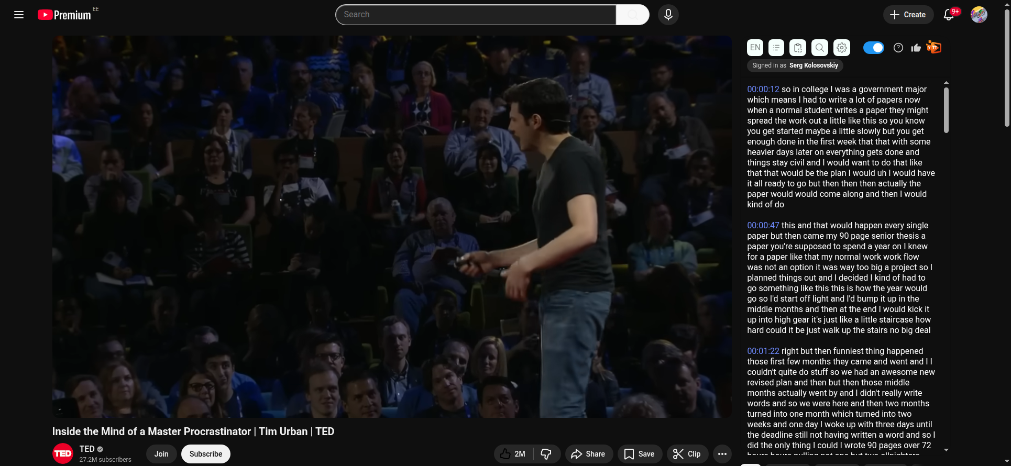Open the TED channel name link
The width and height of the screenshot is (1011, 466).
coord(87,449)
